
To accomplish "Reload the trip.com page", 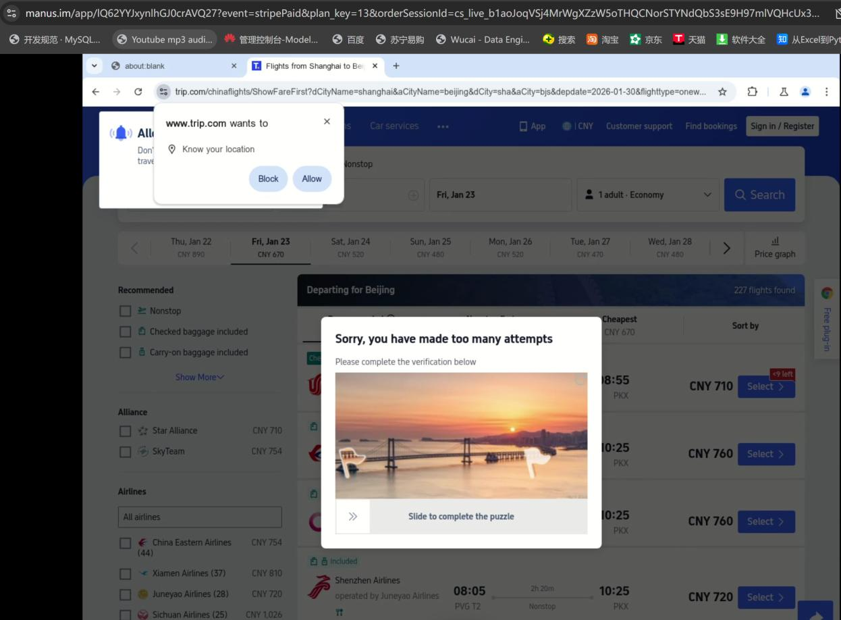I will click(x=138, y=92).
